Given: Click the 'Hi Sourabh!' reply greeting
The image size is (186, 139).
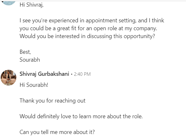Looking at the screenshot, I should [34, 85].
